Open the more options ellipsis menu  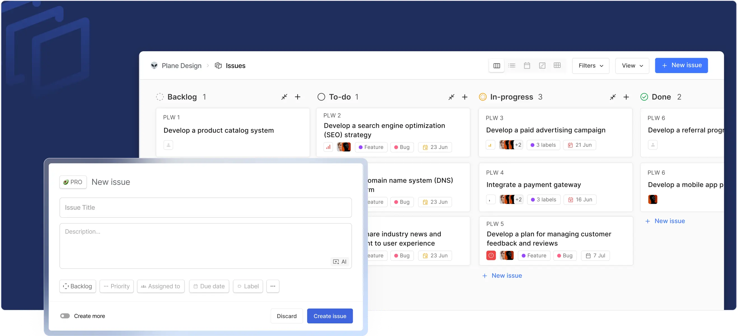click(273, 286)
